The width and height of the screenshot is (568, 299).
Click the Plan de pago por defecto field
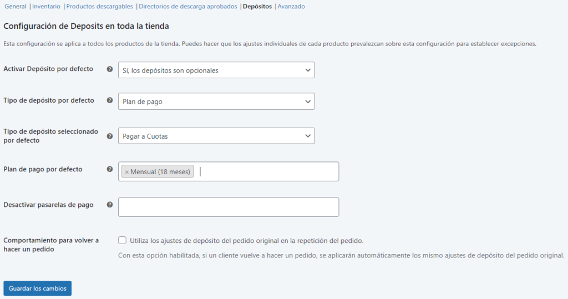pyautogui.click(x=266, y=171)
